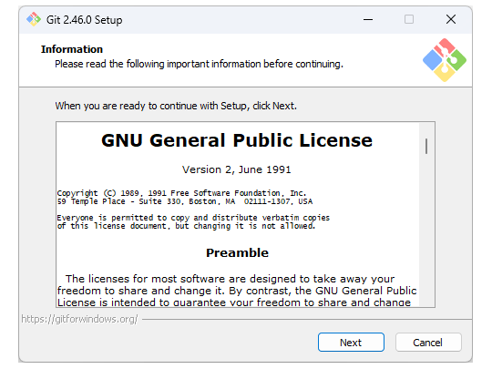Click 'Please read the following important information' text

199,64
